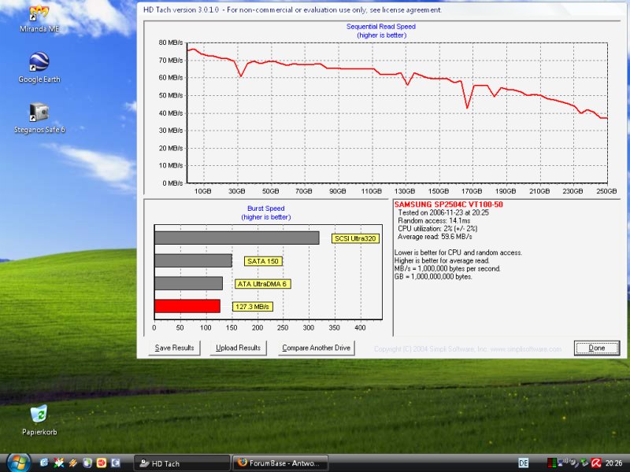Launch the colorful butterfly quick launch icon
Viewport: 630px width, 472px height.
pos(59,463)
